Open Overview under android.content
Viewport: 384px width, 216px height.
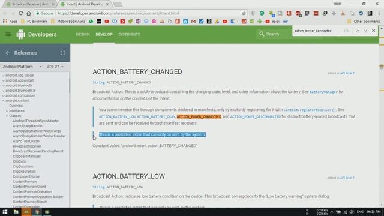(16, 106)
